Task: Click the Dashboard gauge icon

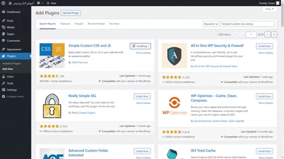Action: click(x=3, y=12)
